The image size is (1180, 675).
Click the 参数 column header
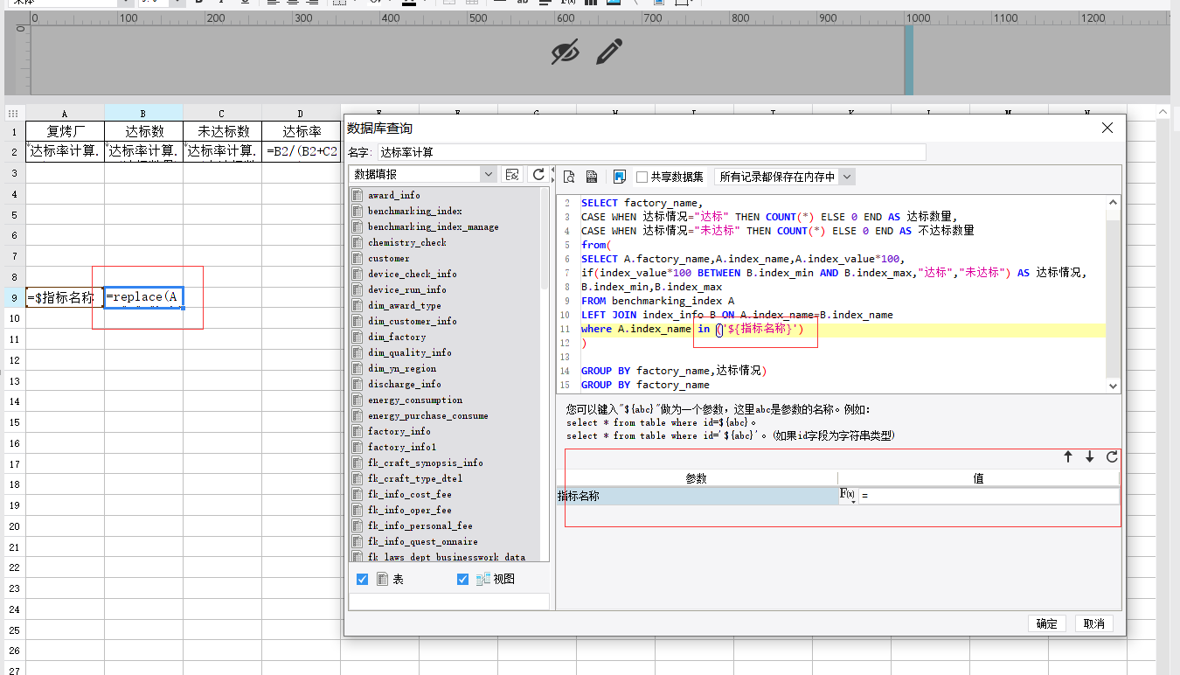coord(697,478)
